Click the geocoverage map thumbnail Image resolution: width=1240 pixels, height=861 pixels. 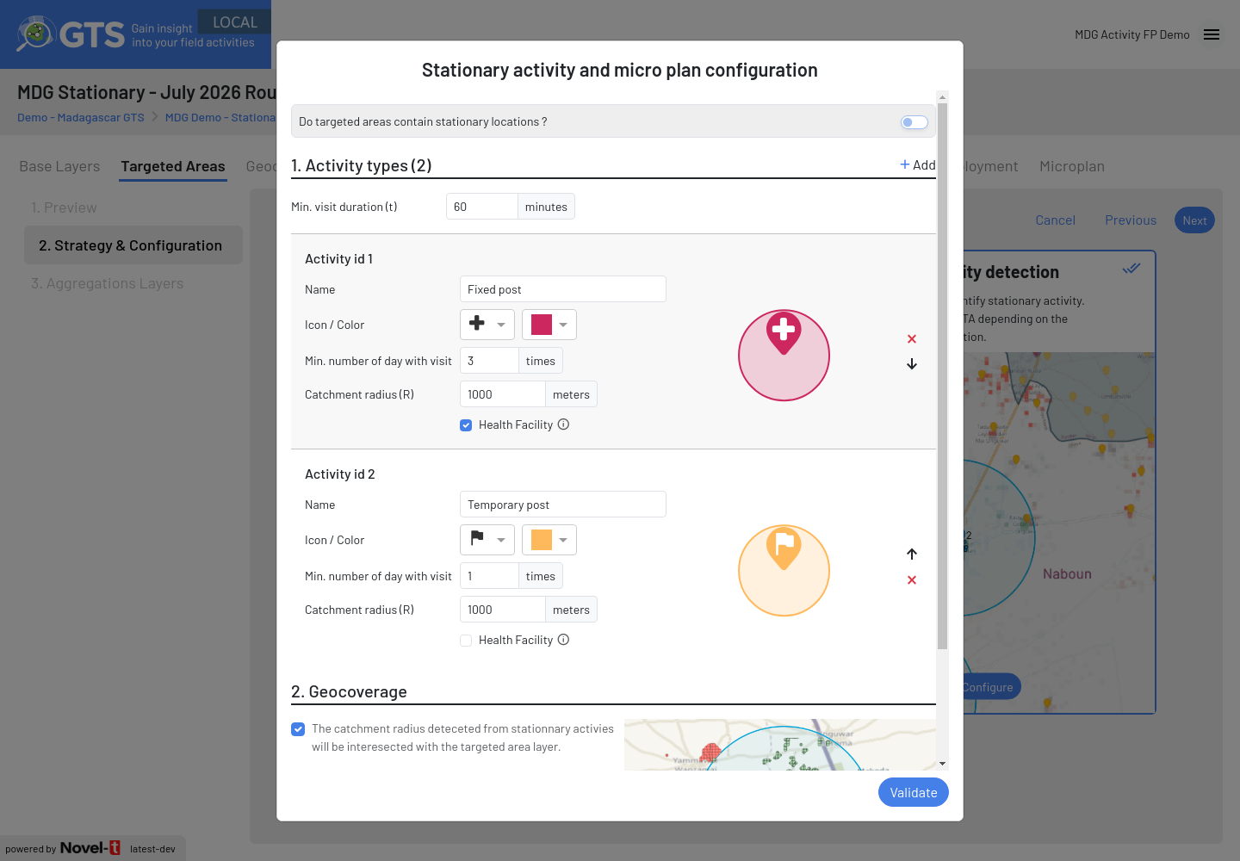tap(780, 745)
